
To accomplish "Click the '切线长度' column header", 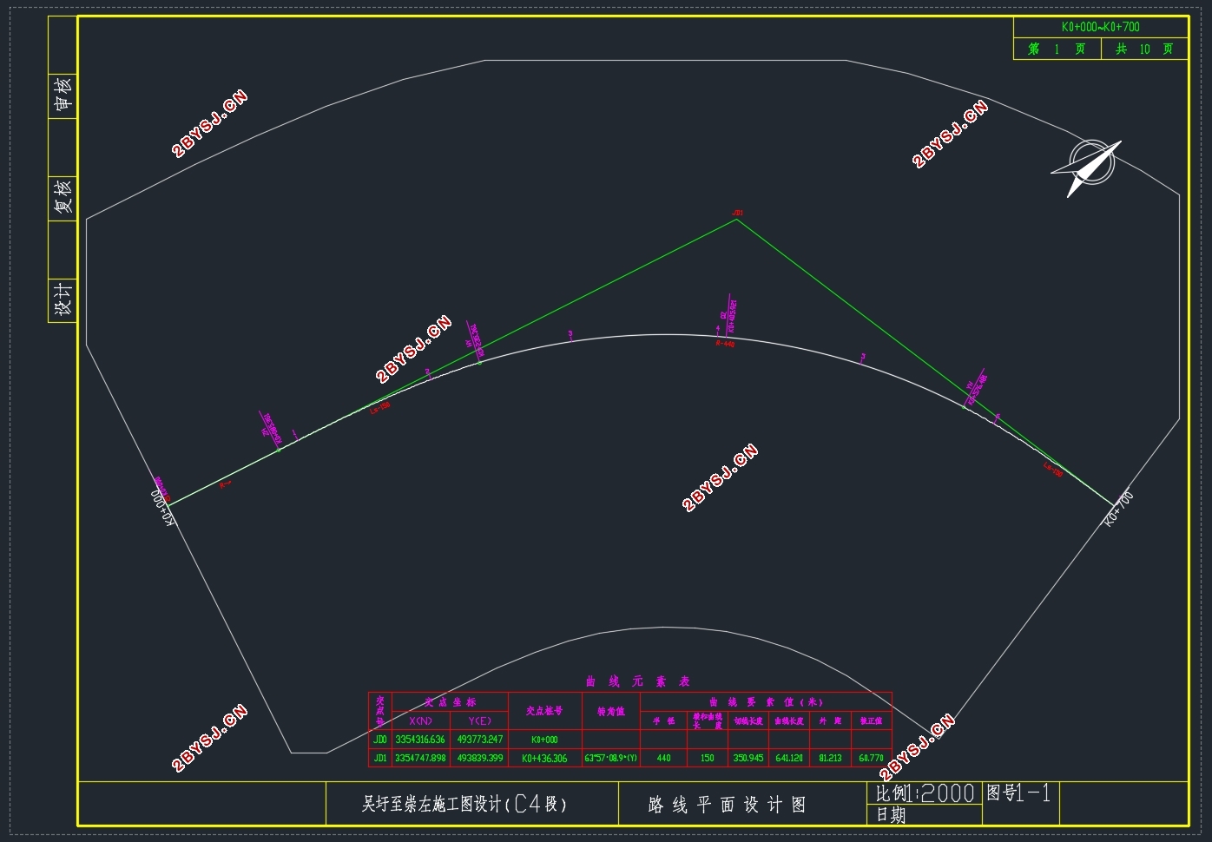I will pyautogui.click(x=748, y=721).
